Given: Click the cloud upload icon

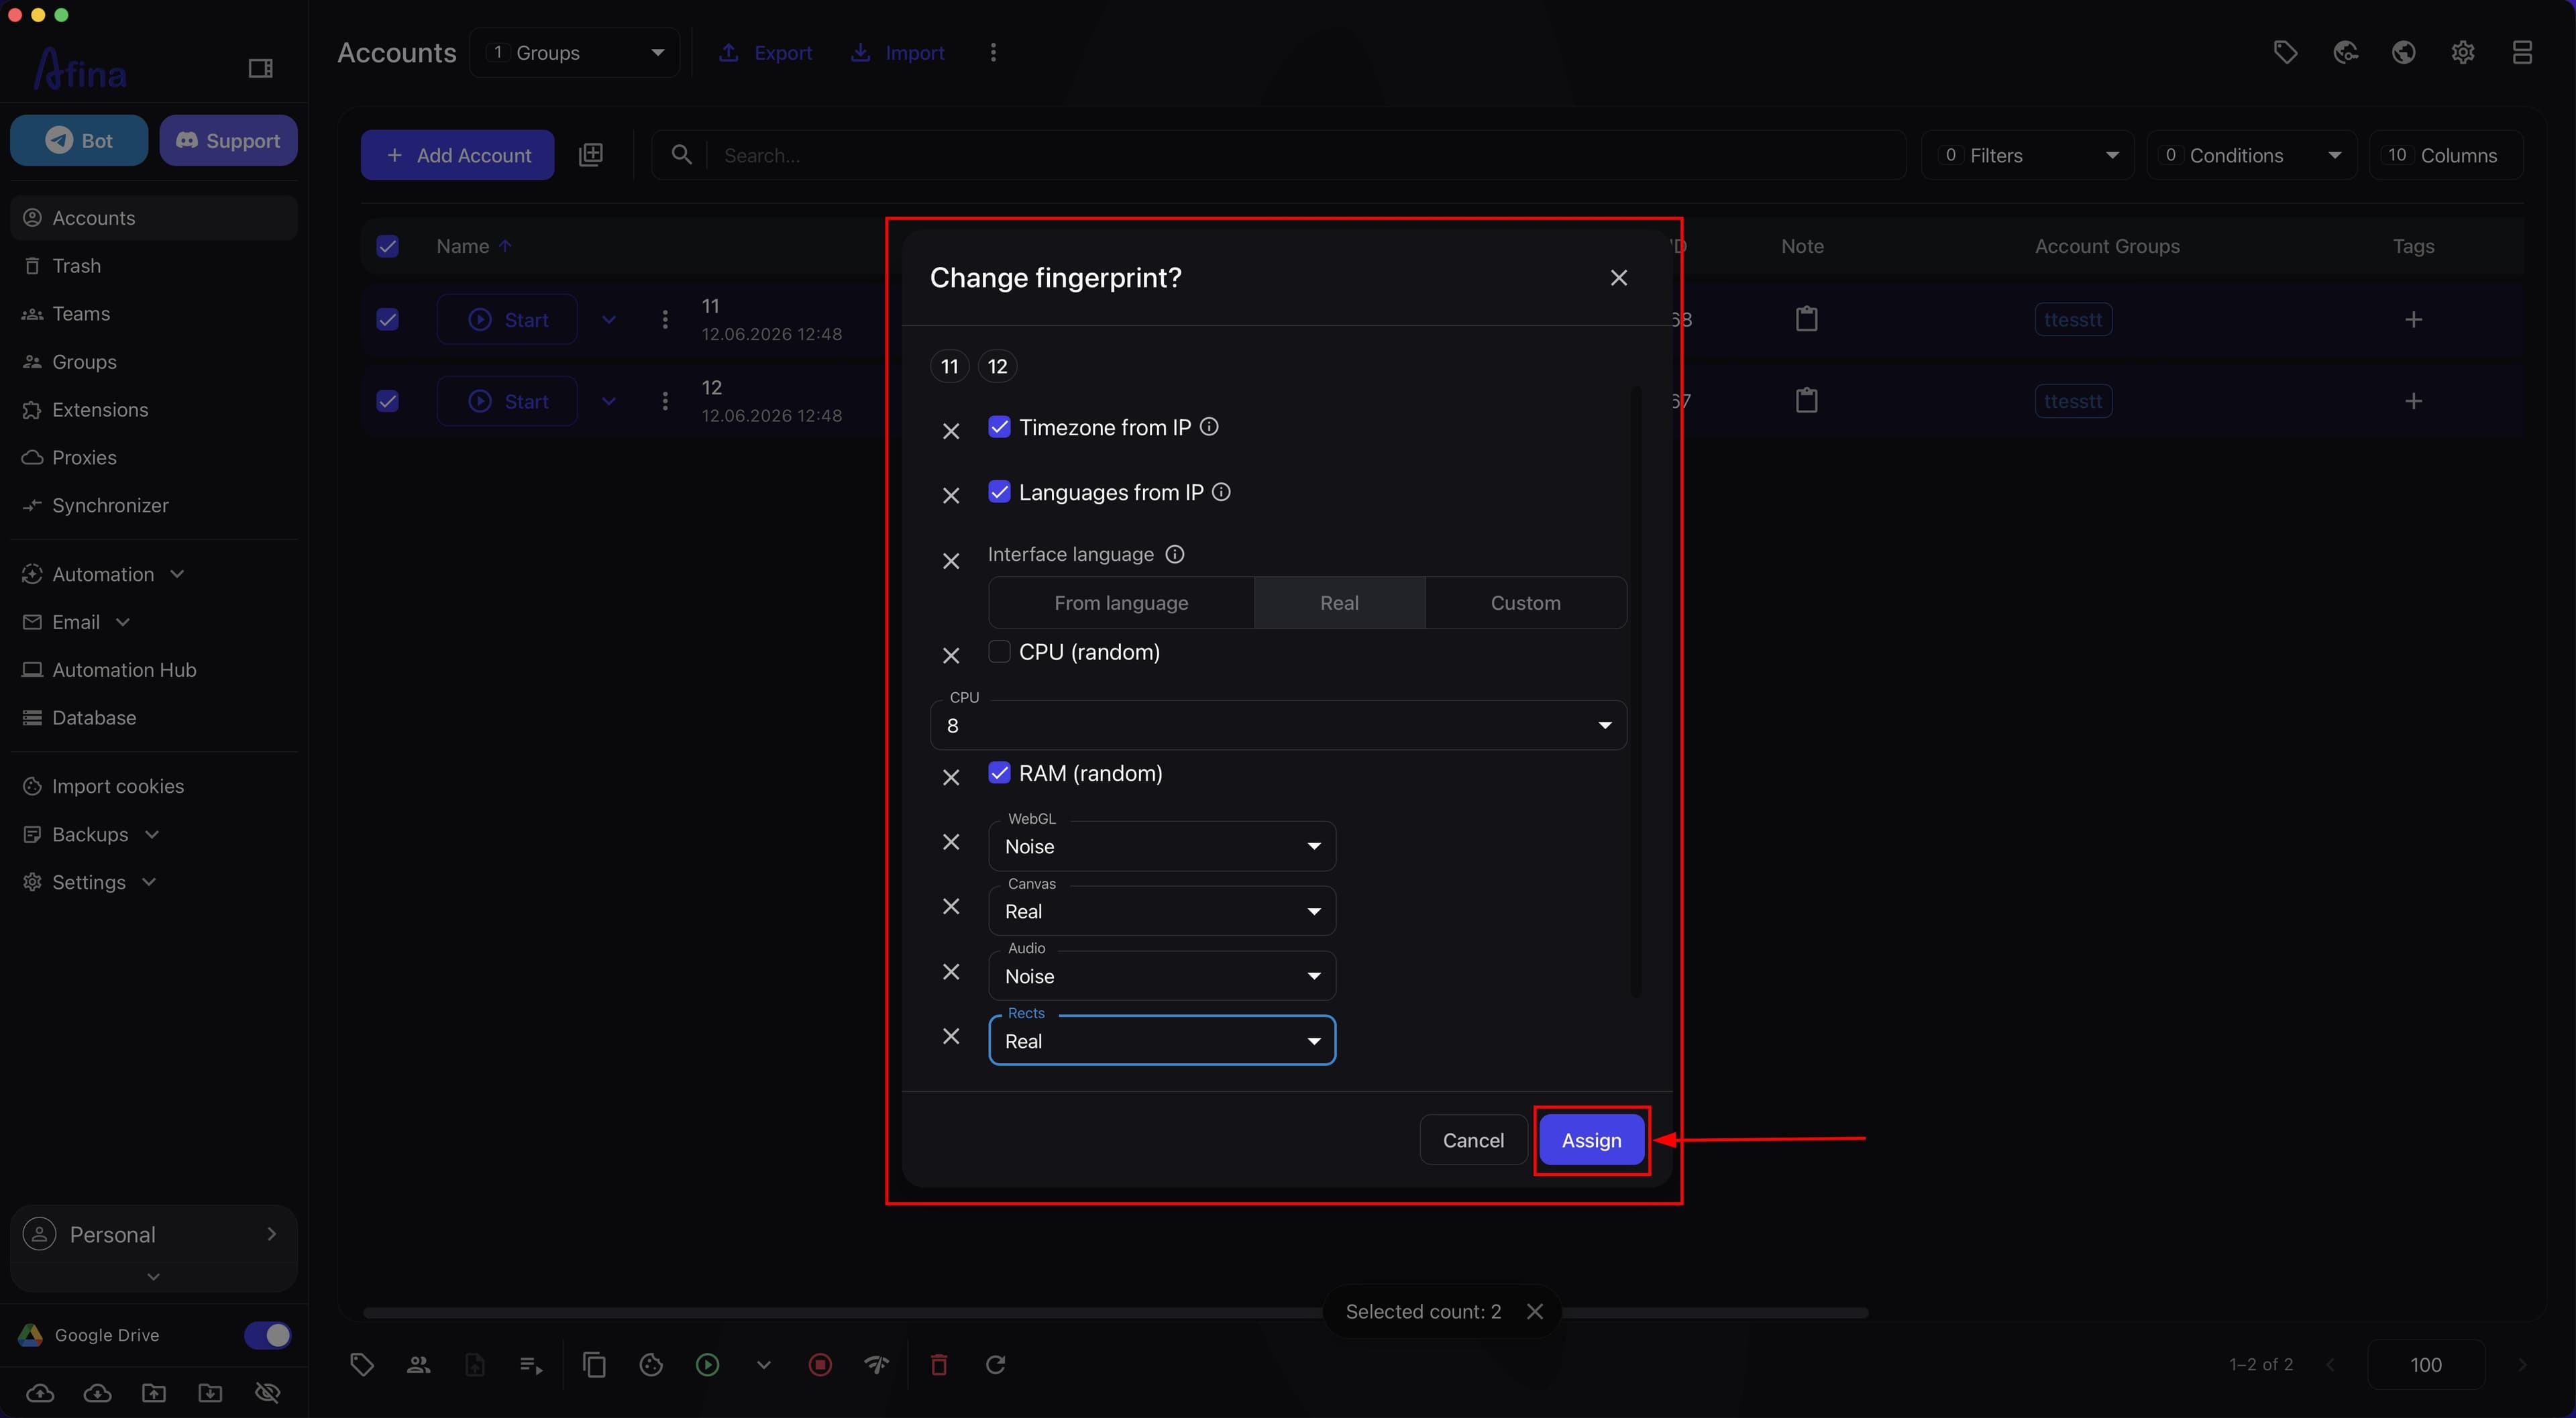Looking at the screenshot, I should pyautogui.click(x=40, y=1392).
